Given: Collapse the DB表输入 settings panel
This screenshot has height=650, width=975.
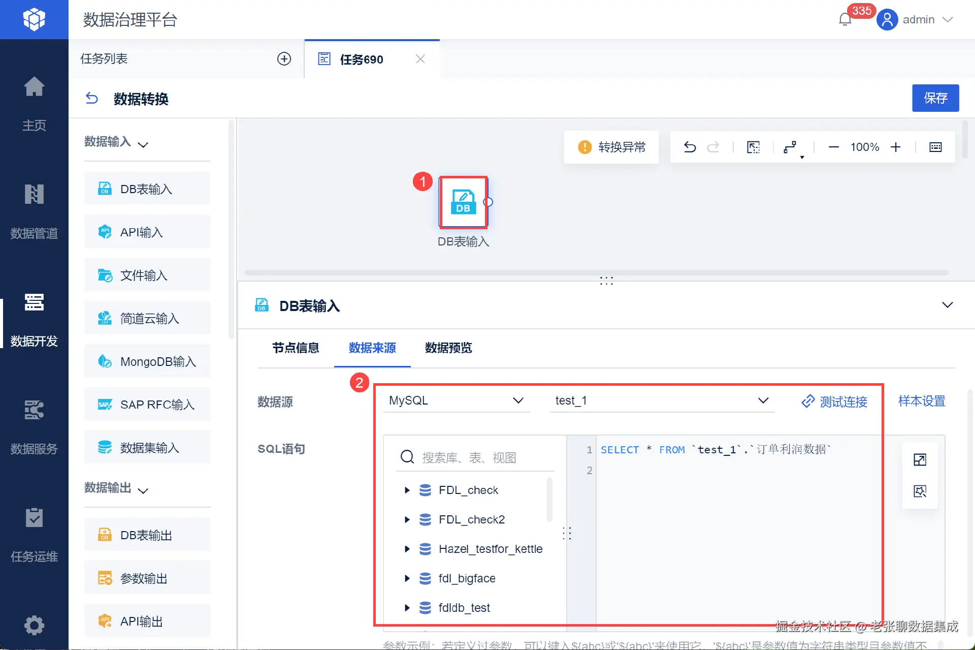Looking at the screenshot, I should click(947, 305).
